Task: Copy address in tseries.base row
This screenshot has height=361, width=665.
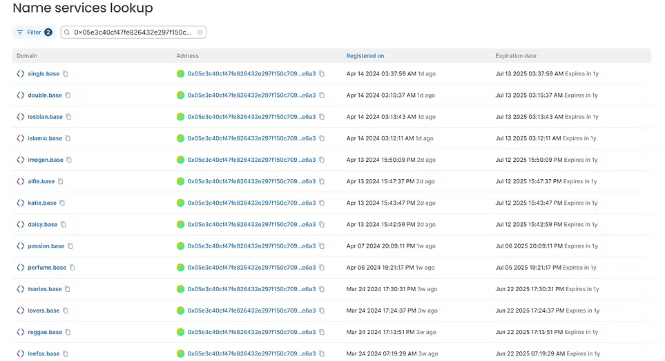Action: tap(322, 289)
